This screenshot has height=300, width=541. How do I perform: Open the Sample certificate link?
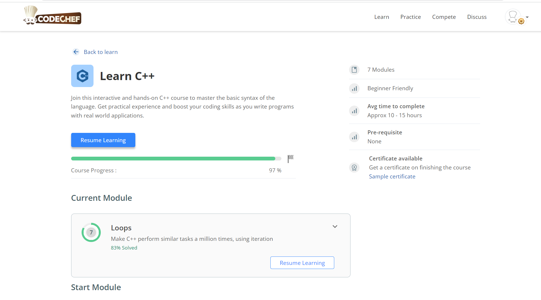392,176
